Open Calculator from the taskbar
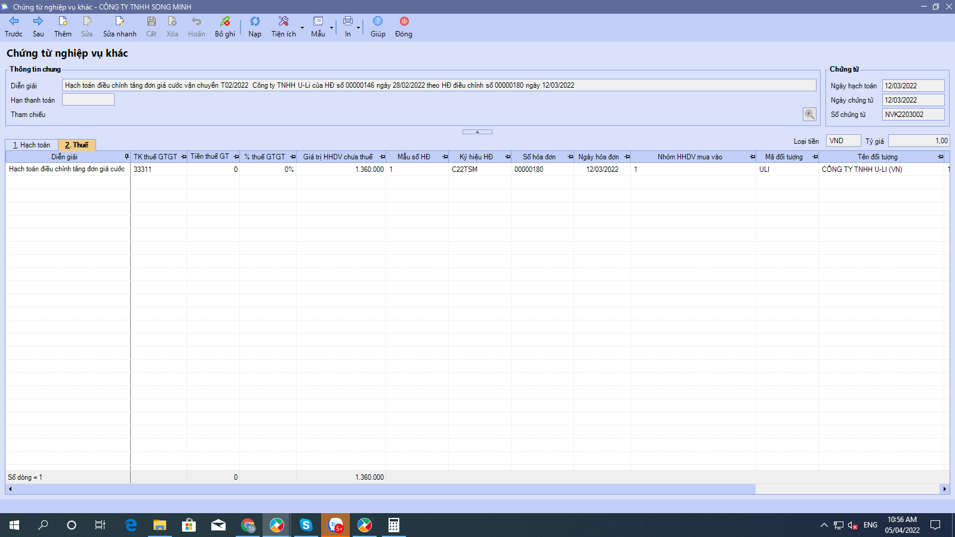 click(x=394, y=525)
